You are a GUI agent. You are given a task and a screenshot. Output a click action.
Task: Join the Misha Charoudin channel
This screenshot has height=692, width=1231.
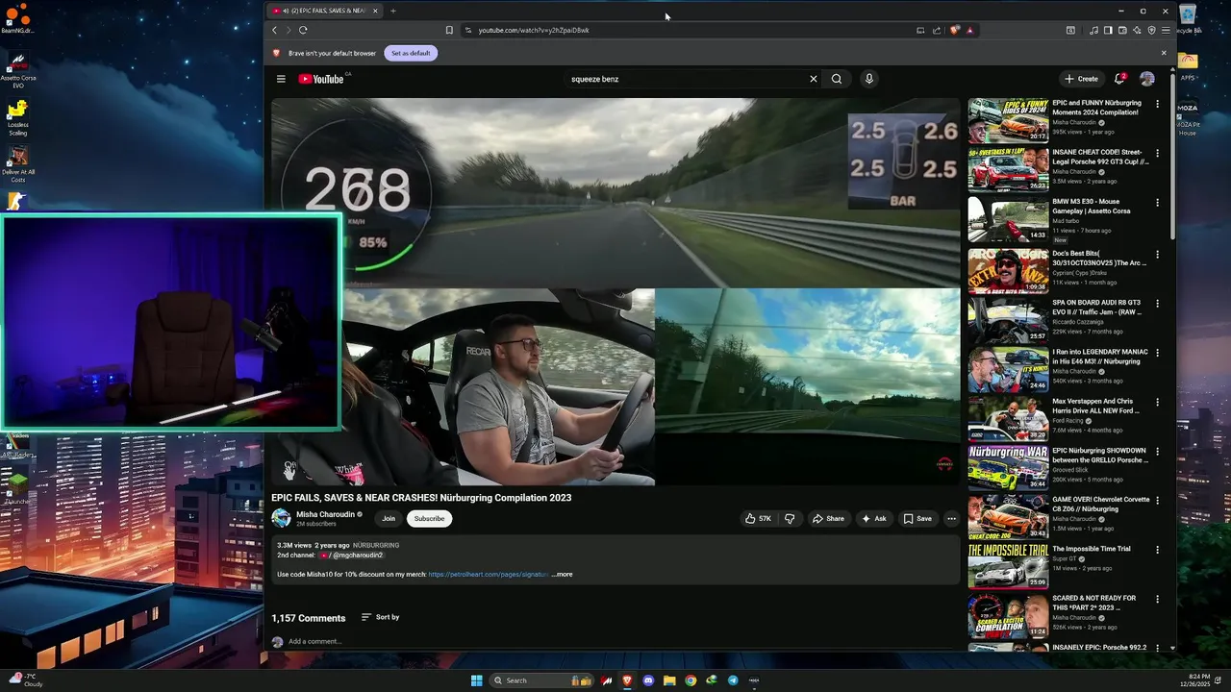pos(389,518)
